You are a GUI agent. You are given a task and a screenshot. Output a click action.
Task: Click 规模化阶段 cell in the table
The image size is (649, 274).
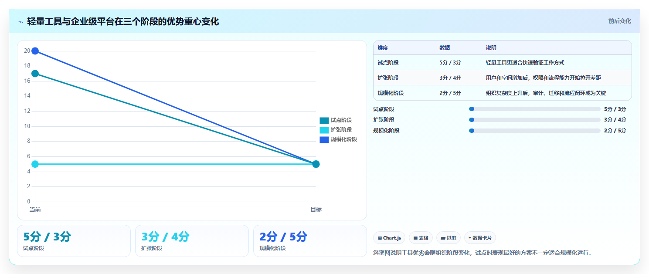click(x=391, y=93)
